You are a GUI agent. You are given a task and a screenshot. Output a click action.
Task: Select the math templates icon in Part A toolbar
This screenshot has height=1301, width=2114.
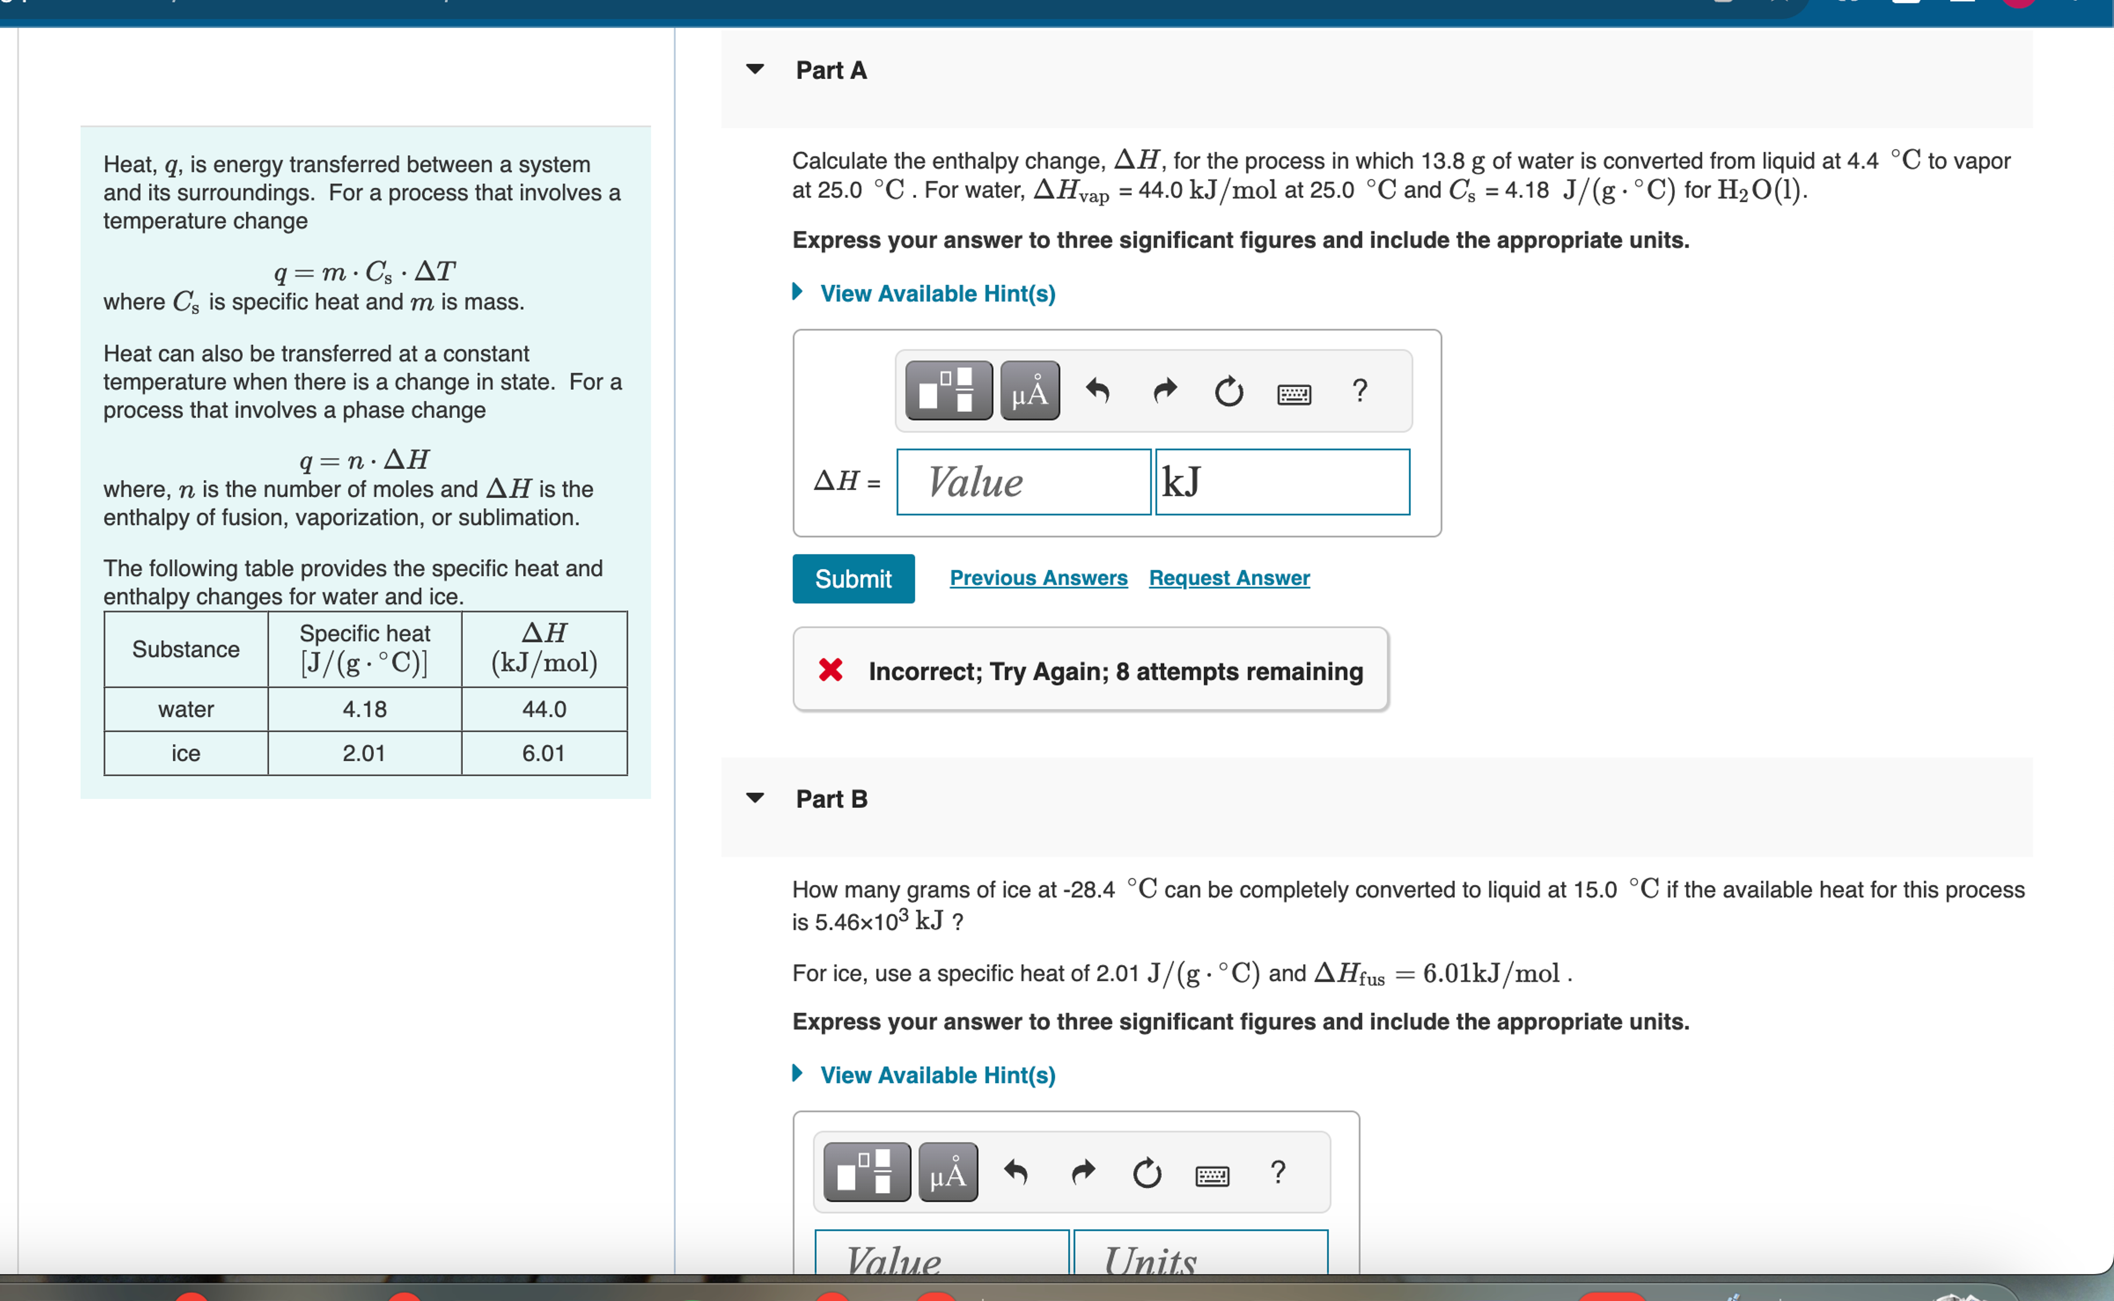coord(947,392)
